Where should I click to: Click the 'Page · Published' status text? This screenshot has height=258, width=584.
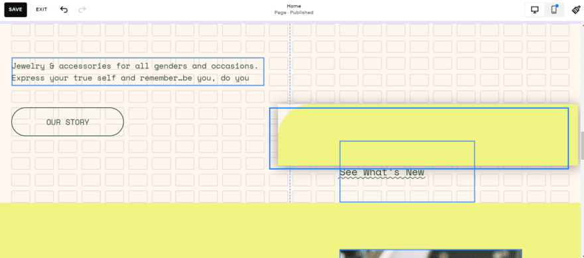point(294,13)
